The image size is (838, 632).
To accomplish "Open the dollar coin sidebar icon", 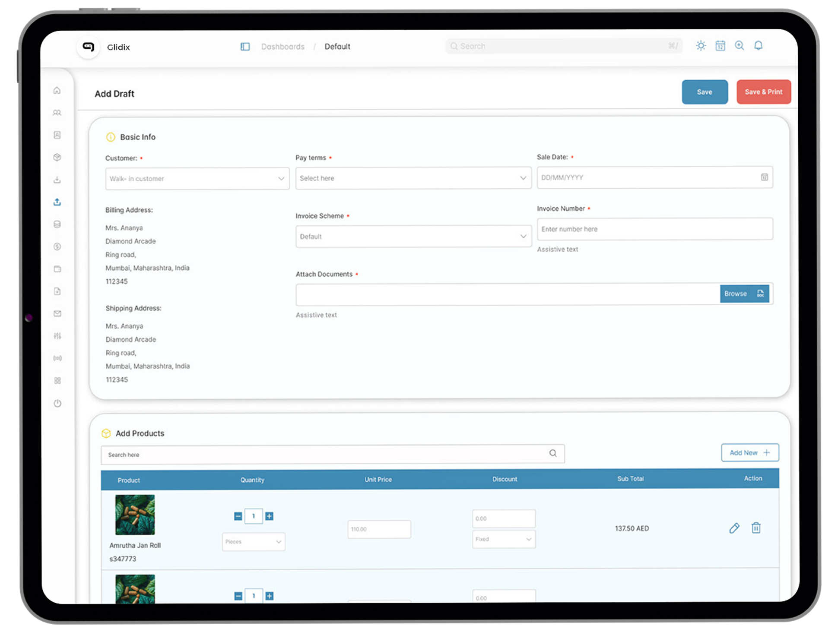I will [x=57, y=246].
